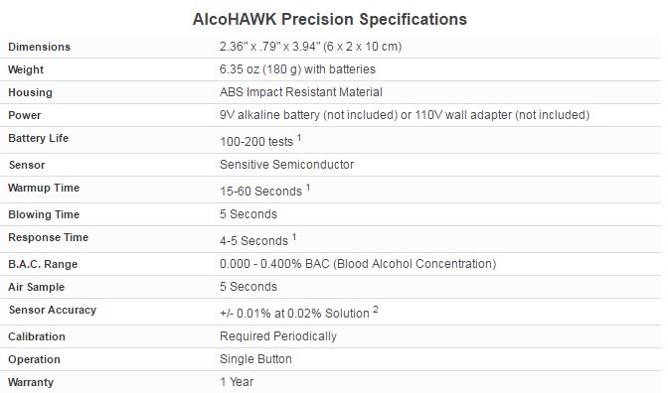This screenshot has height=393, width=668.
Task: Click the 6.35 oz weight value
Action: click(x=297, y=69)
